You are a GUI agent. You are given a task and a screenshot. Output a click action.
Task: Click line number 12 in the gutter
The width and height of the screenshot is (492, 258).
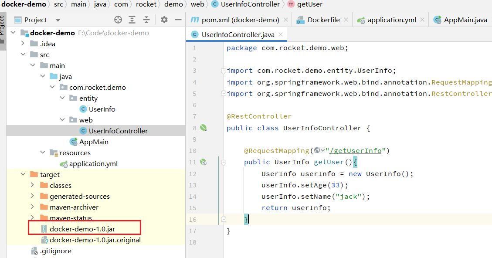tap(193, 173)
